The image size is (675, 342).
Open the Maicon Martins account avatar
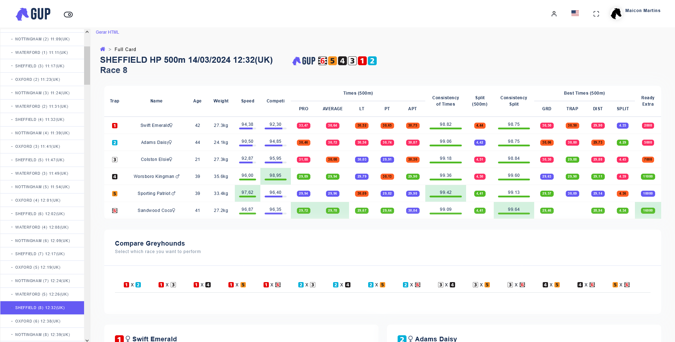pyautogui.click(x=616, y=14)
